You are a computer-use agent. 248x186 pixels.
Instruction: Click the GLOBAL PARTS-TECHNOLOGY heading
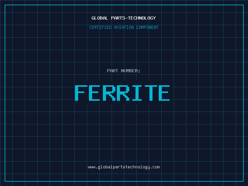tap(124, 18)
